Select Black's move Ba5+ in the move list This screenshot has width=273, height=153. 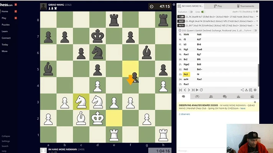(199, 69)
